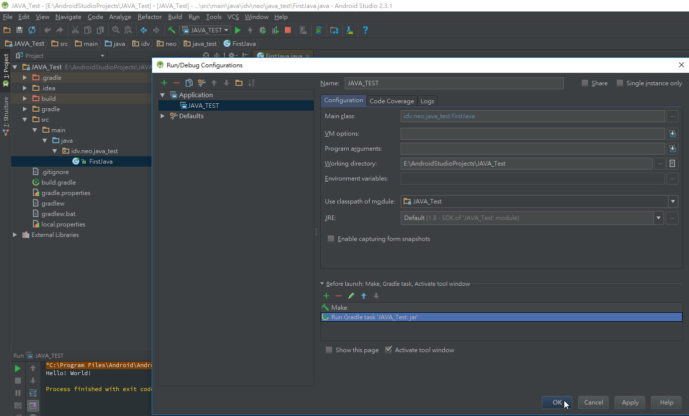The width and height of the screenshot is (689, 416).
Task: Tick the Show this page checkbox
Action: [x=329, y=350]
